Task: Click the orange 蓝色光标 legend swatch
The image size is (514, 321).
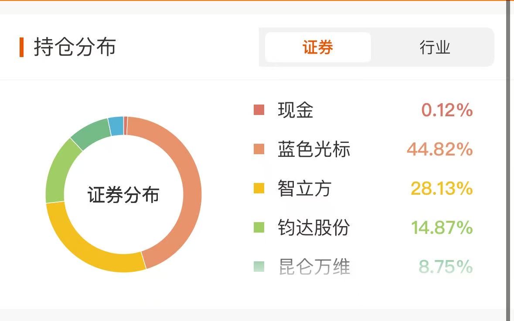Action: click(x=259, y=149)
